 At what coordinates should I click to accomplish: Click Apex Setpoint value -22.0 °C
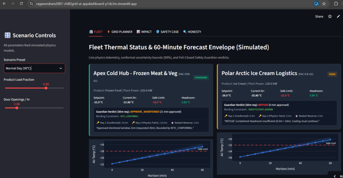tap(98, 102)
